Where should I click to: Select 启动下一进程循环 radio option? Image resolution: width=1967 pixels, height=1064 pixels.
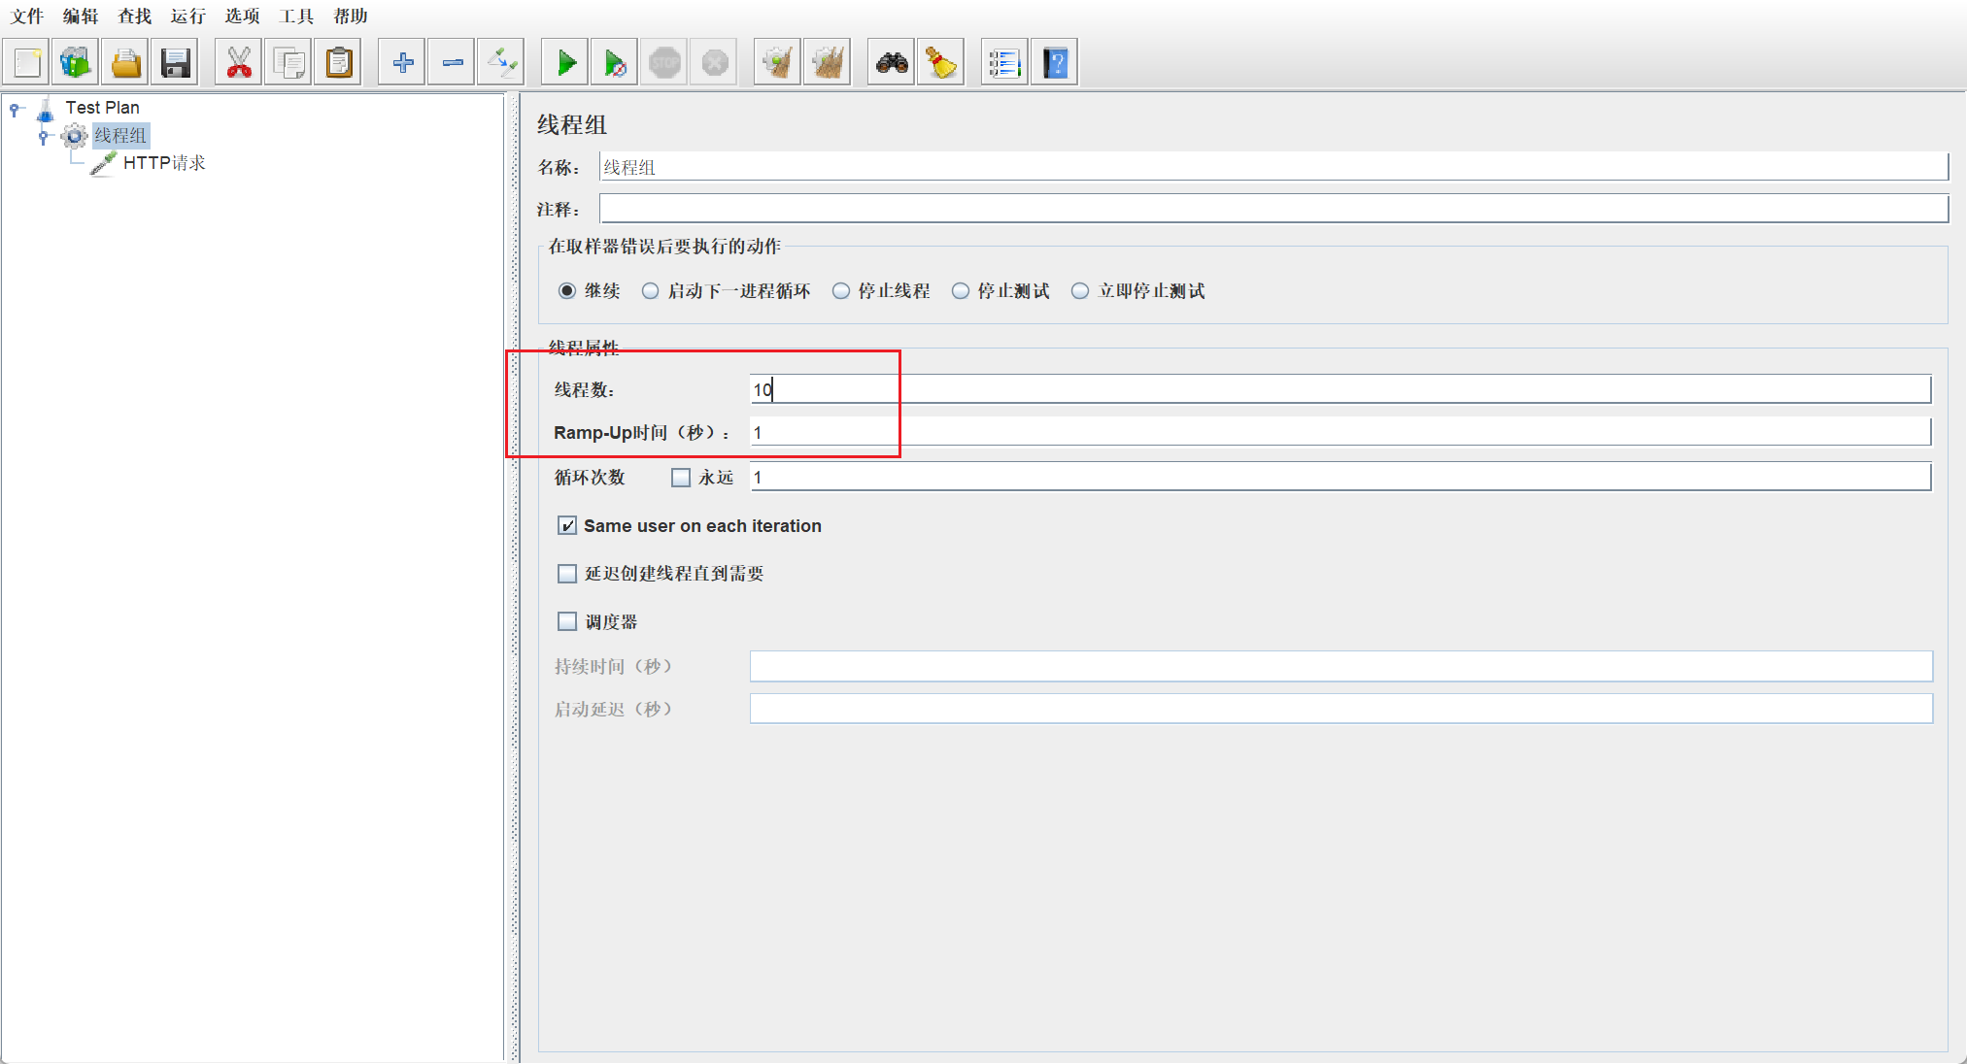(651, 291)
